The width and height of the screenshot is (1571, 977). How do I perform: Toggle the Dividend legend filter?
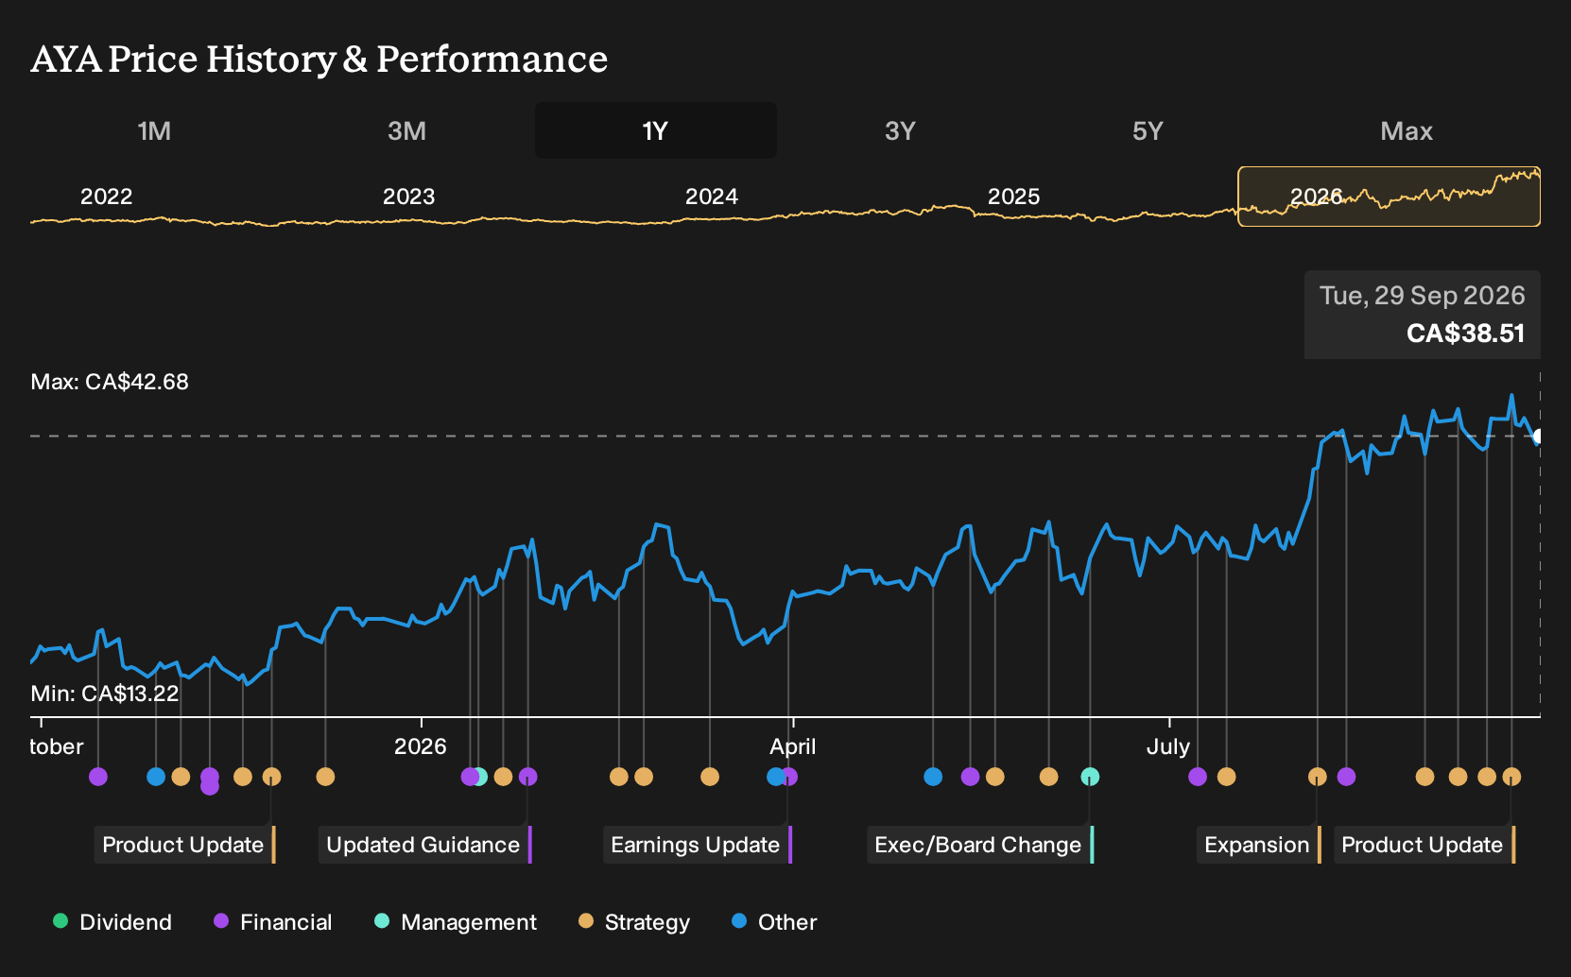pos(112,921)
